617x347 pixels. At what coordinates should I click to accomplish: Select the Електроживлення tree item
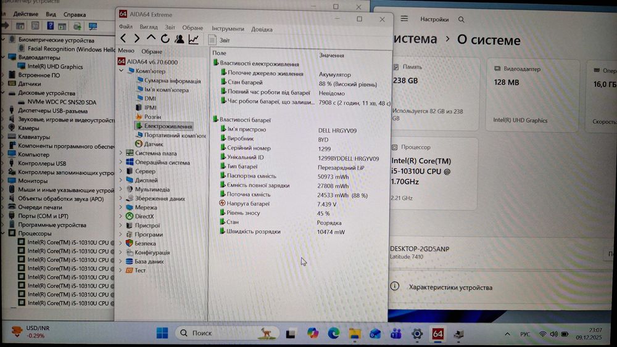[x=164, y=126]
